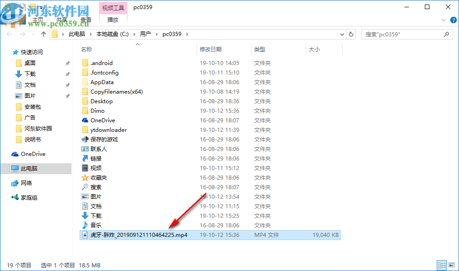Viewport: 459px width, 271px height.
Task: Open the address bar history dropdown
Action: pos(342,34)
